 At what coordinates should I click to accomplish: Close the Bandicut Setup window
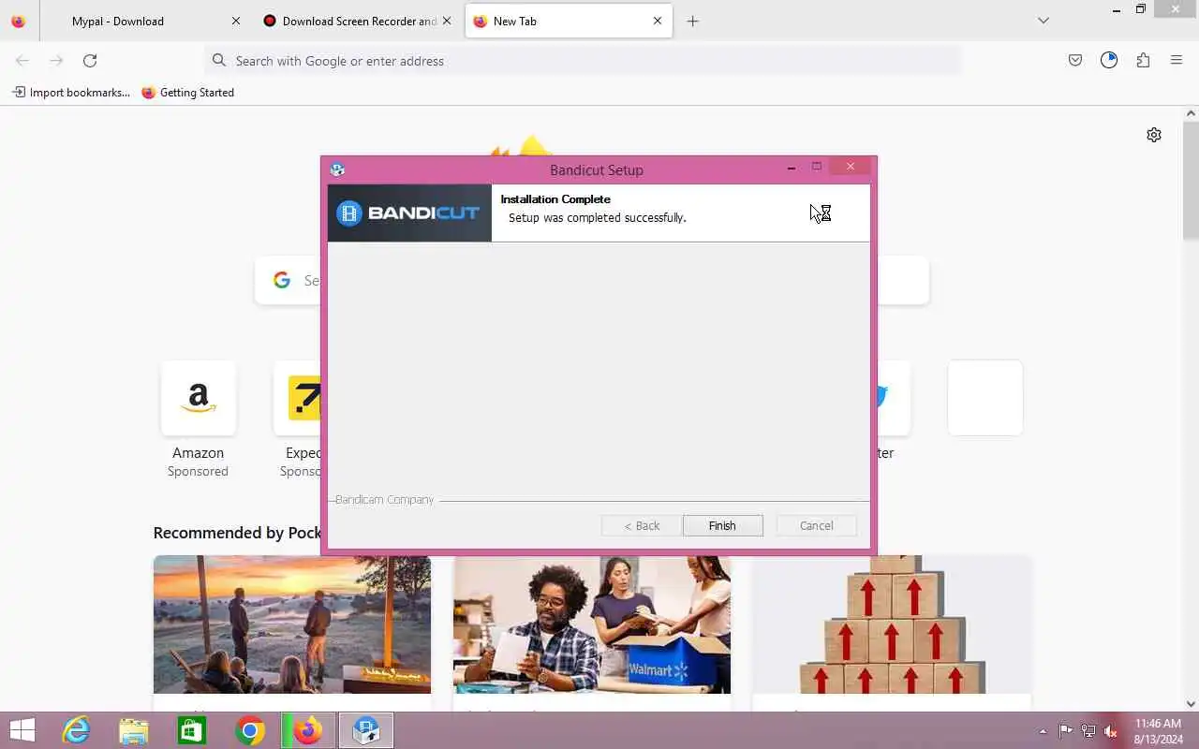851,167
